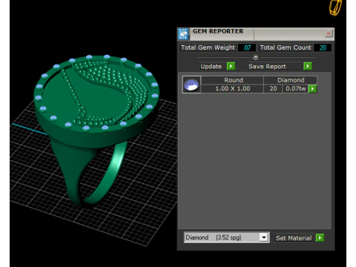Click the gem quantity cell showing 20
Image resolution: width=356 pixels, height=267 pixels.
tap(273, 88)
